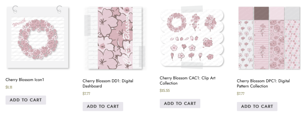Viewport: 307px width, 115px height.
Task: Add the Clip Art Collection to cart
Action: coord(180,103)
